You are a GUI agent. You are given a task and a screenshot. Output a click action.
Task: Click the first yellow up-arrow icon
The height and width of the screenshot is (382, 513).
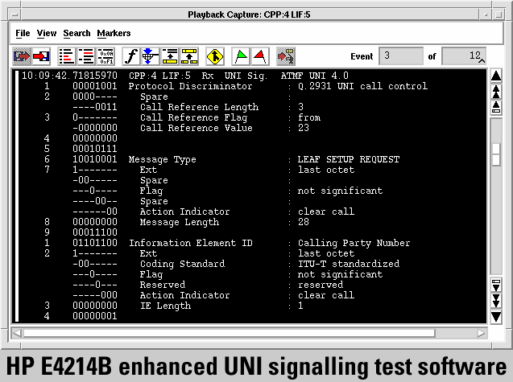169,56
